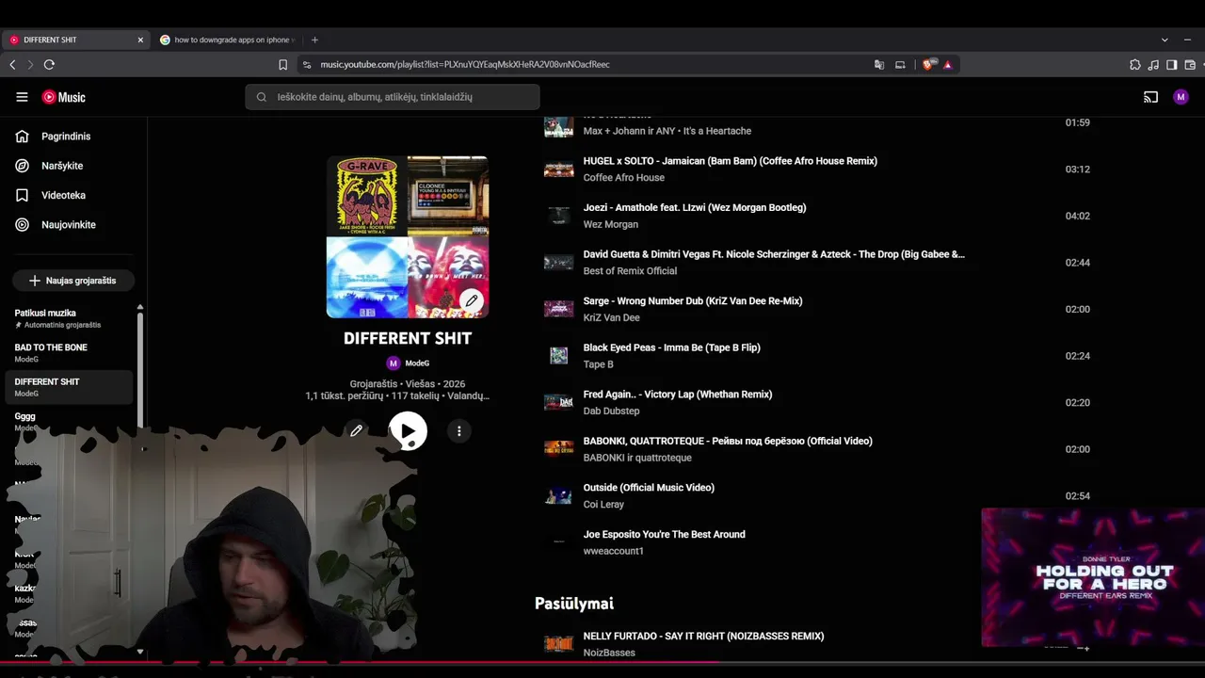The image size is (1205, 678).
Task: Click the 04:02 duration of Joezi track
Action: coord(1078,216)
